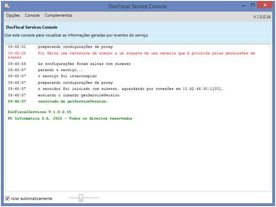The image size is (276, 207).
Task: Click the 09:48:31 preparando condigurações de proxy line
Action: click(x=60, y=47)
